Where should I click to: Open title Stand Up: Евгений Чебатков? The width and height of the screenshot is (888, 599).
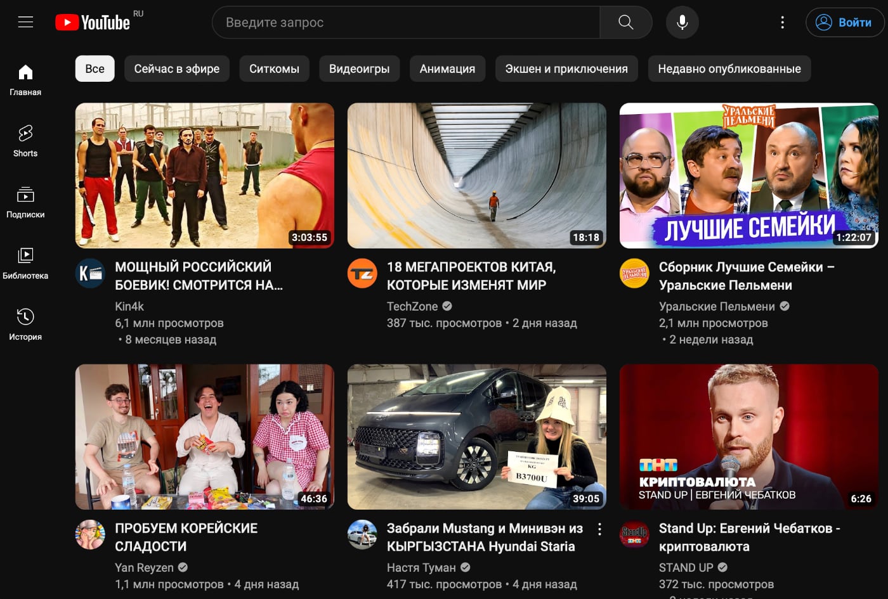(750, 537)
